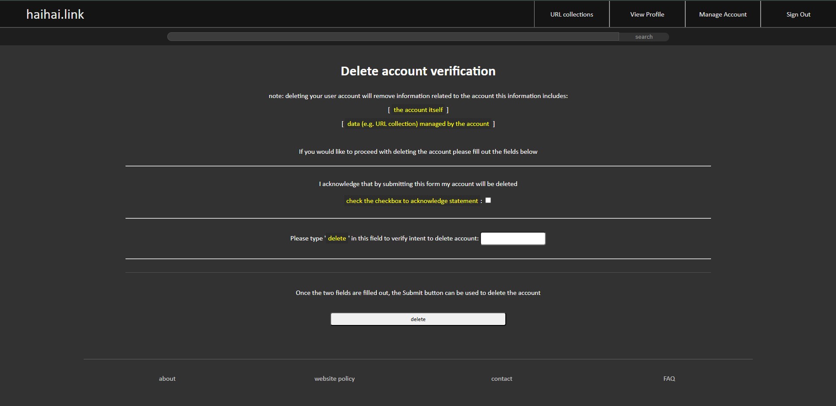Click the 'I acknowledge' statement text
836x406 pixels.
418,184
